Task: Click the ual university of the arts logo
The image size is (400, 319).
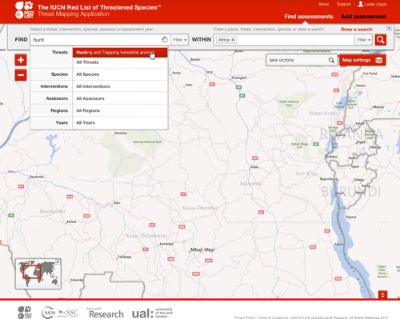Action: [x=153, y=313]
